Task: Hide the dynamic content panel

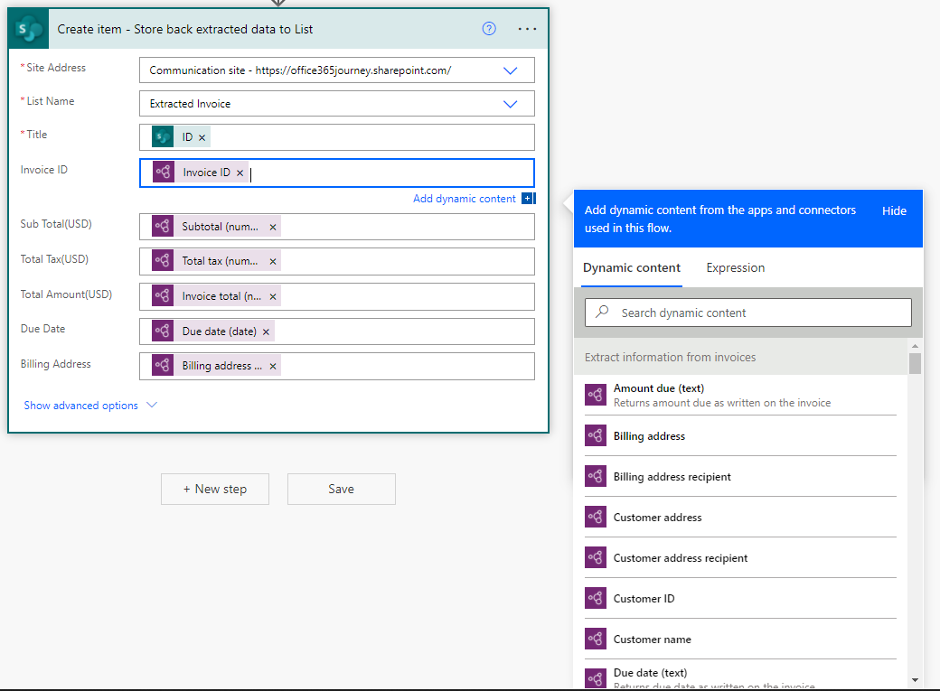Action: click(894, 211)
